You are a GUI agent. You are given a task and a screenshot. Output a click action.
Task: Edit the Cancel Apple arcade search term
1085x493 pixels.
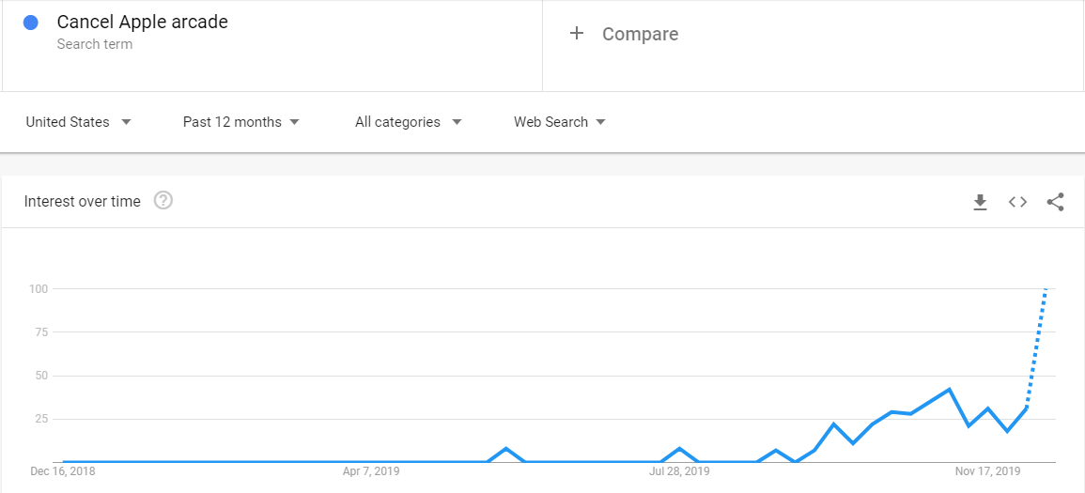point(142,23)
